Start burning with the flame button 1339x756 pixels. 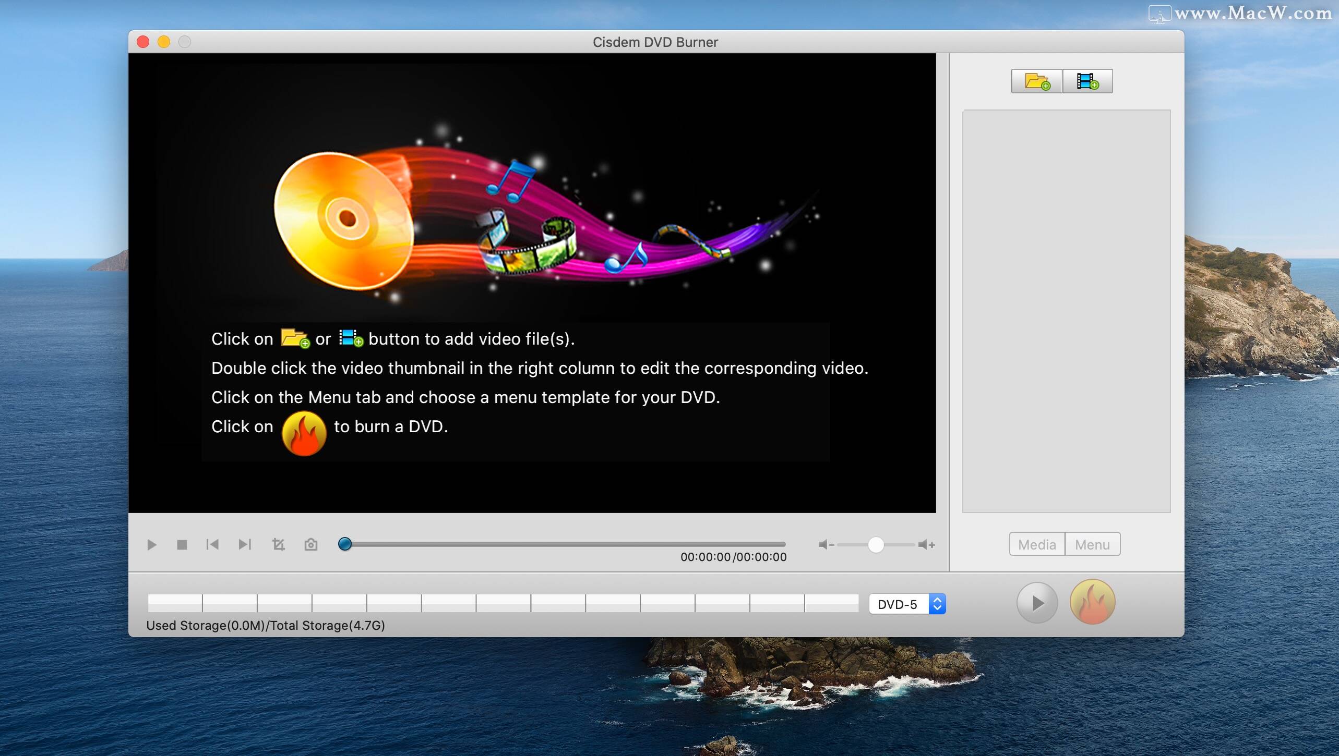click(x=1093, y=602)
